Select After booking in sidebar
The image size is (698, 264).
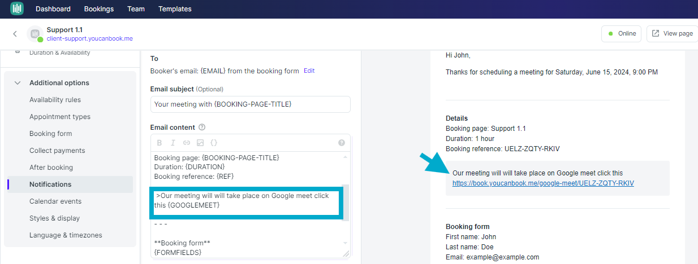point(51,168)
